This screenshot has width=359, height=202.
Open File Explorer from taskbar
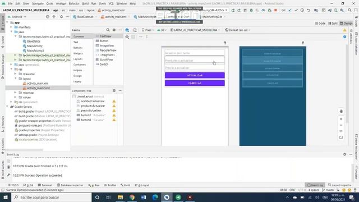pyautogui.click(x=120, y=197)
